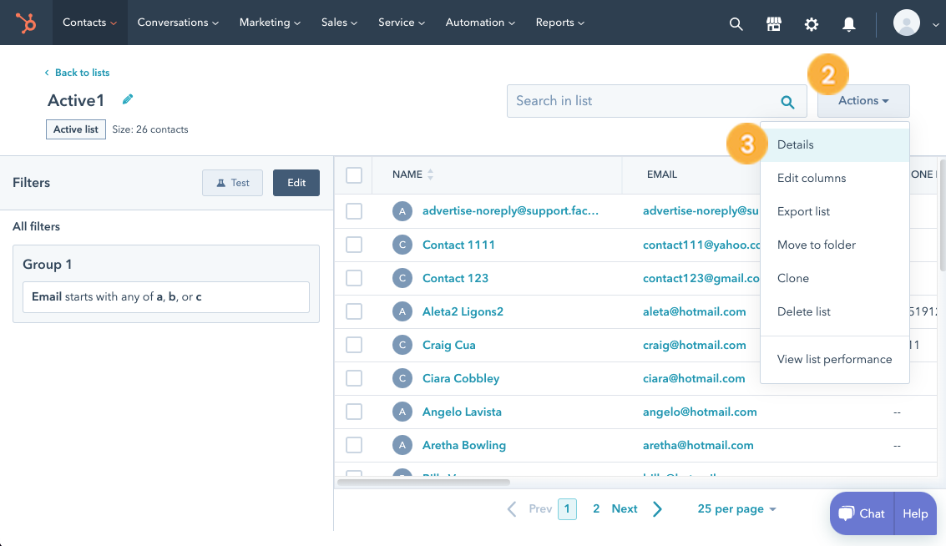Sort by the NAME column arrows
Image resolution: width=946 pixels, height=546 pixels.
click(x=430, y=174)
